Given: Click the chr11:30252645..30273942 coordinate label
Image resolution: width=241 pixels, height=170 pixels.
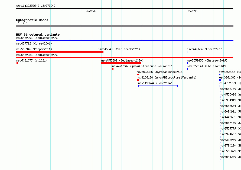Looking at the screenshot, I should tap(36, 6).
